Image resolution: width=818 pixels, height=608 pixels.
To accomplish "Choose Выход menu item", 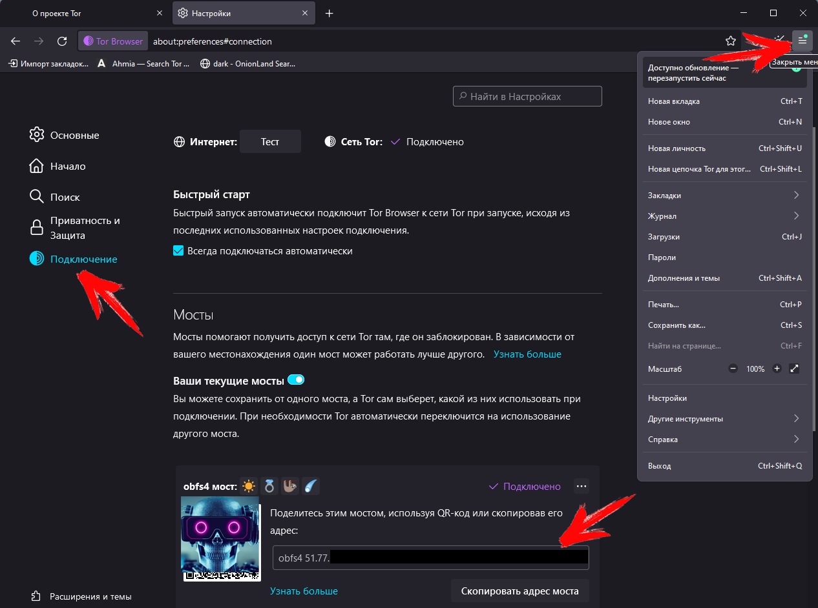I will (x=725, y=465).
